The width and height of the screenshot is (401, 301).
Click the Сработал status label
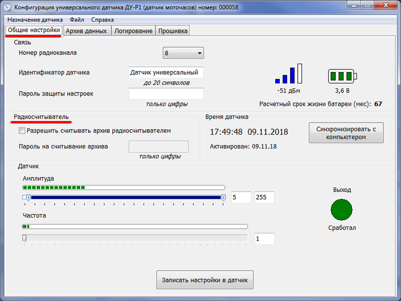click(342, 228)
